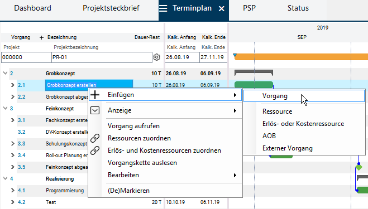368x209 pixels.
Task: Collapse Realisierung group 4
Action: tap(5, 178)
